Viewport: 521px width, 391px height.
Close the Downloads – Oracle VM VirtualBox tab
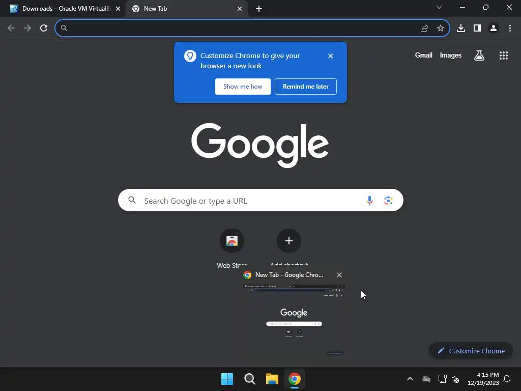pos(118,9)
